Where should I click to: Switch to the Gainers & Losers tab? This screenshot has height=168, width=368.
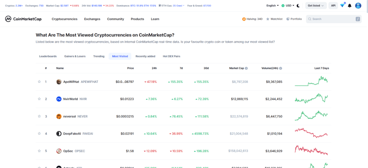click(75, 56)
